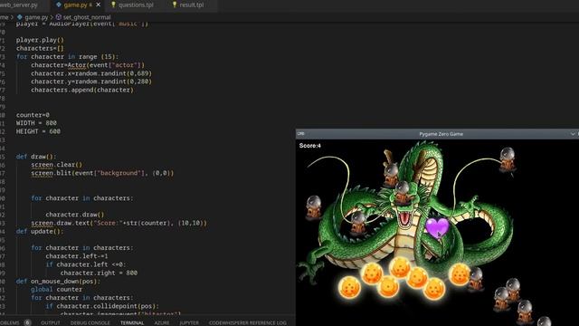Click the screen.blit background line
This screenshot has width=579, height=326.
102,173
